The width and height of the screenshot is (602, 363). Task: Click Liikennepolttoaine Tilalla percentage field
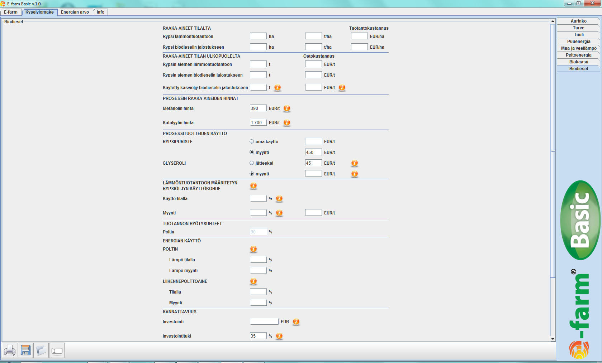[258, 292]
